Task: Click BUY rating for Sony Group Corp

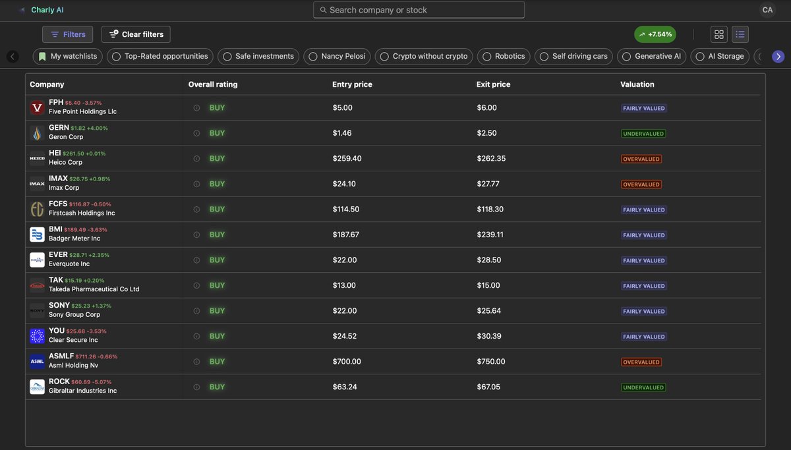Action: (x=218, y=311)
